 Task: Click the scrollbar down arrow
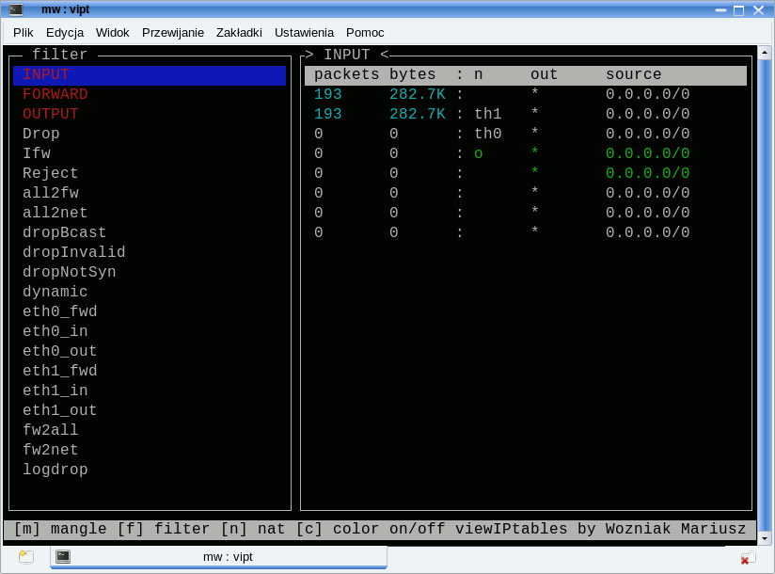765,538
